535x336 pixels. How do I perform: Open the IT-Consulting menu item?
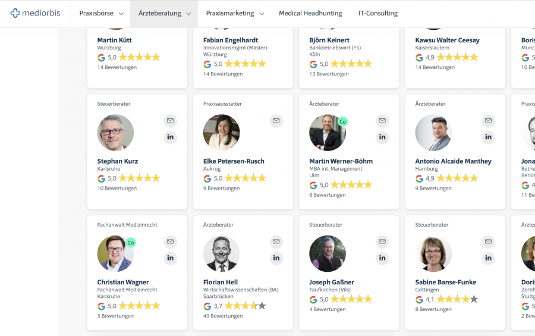[378, 13]
